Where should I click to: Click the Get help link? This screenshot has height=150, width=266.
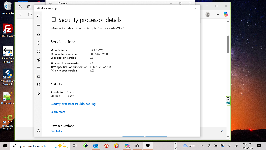tap(56, 132)
